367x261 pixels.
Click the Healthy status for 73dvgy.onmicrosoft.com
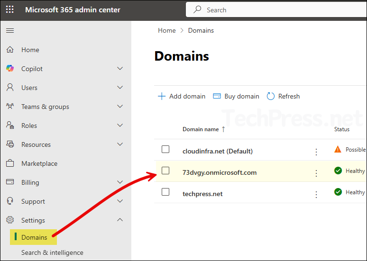pyautogui.click(x=355, y=171)
